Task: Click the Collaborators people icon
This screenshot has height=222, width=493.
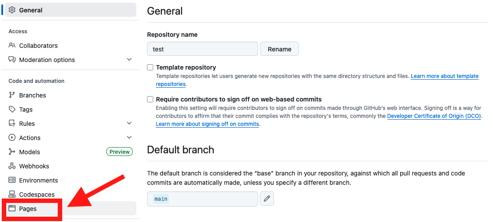Action: pyautogui.click(x=12, y=46)
